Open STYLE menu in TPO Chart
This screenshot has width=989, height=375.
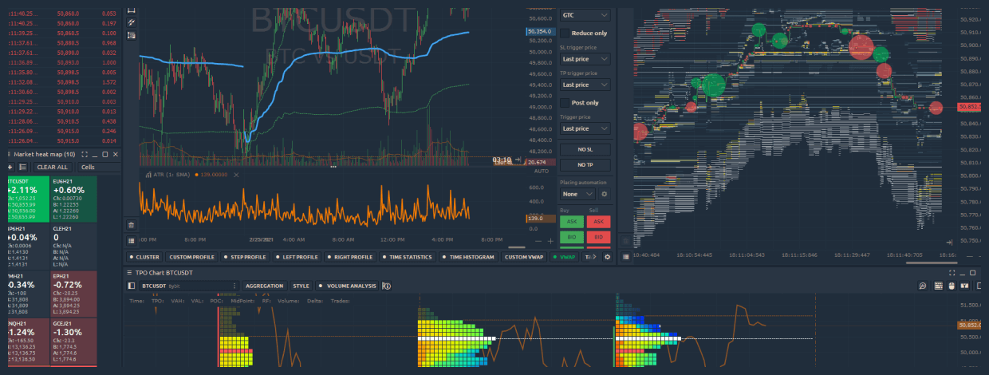tap(301, 285)
